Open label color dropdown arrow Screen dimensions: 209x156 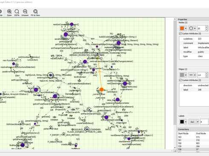[x=186, y=122]
